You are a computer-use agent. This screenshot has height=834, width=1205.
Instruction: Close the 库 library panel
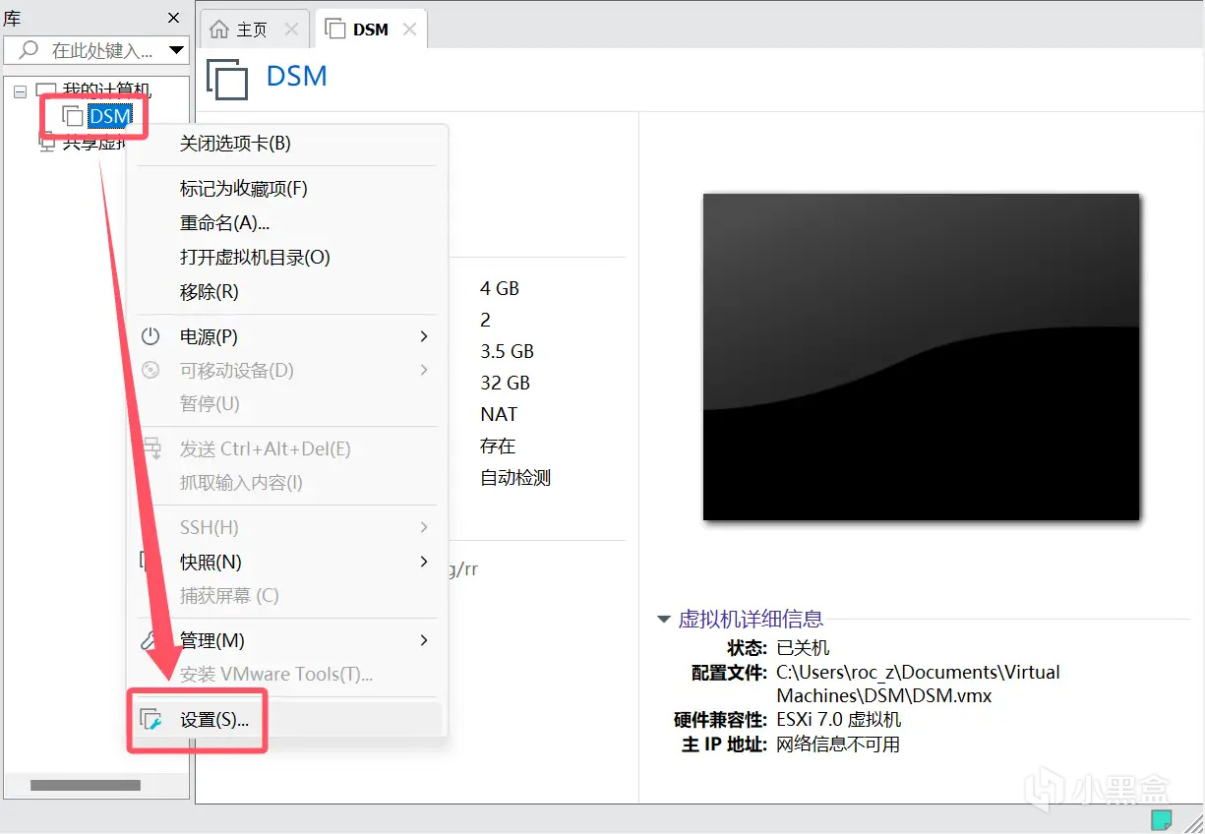point(174,18)
